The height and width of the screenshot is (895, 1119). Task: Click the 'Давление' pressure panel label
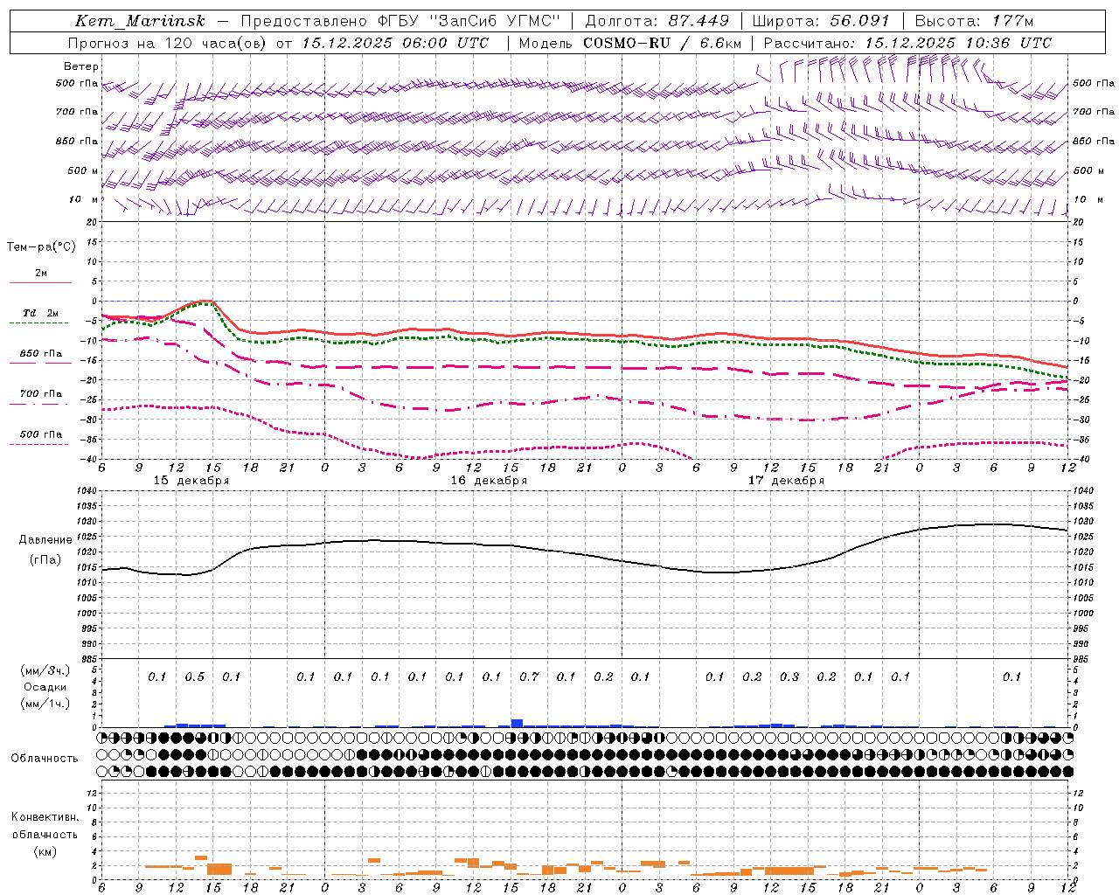pos(45,540)
